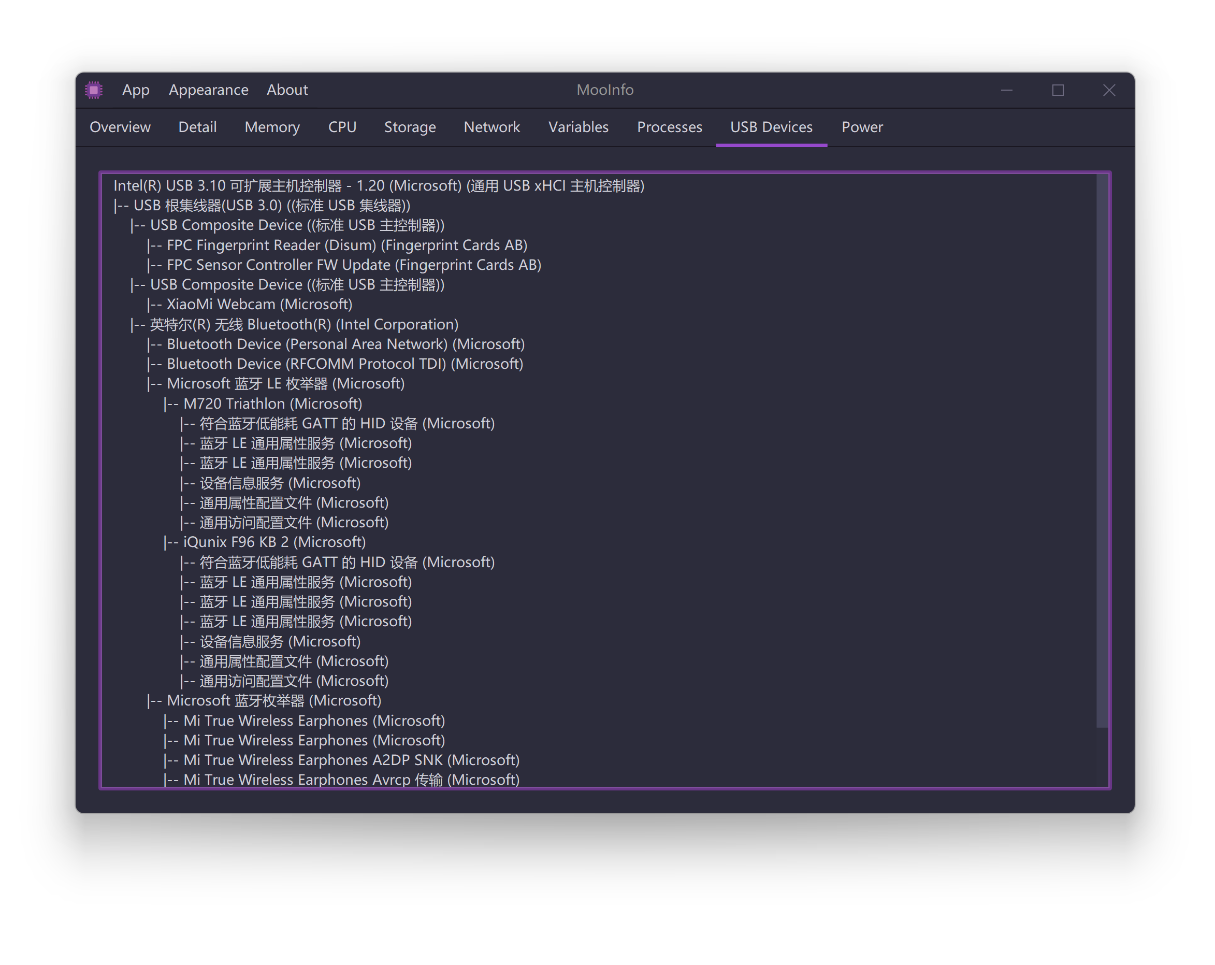Click the MooInfo purple chip app icon
Image resolution: width=1215 pixels, height=965 pixels.
click(x=94, y=90)
